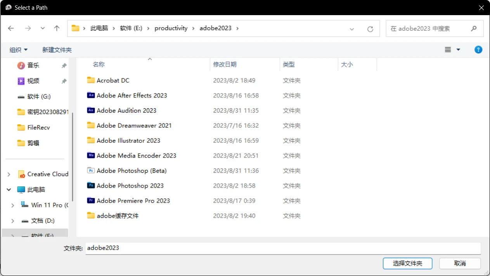Open the address bar history dropdown
This screenshot has width=490, height=276.
coord(352,29)
